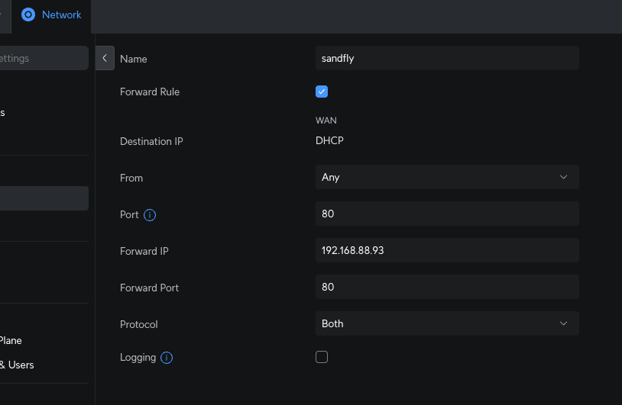Focus the Forward IP field 192.168.88.93

pos(446,250)
